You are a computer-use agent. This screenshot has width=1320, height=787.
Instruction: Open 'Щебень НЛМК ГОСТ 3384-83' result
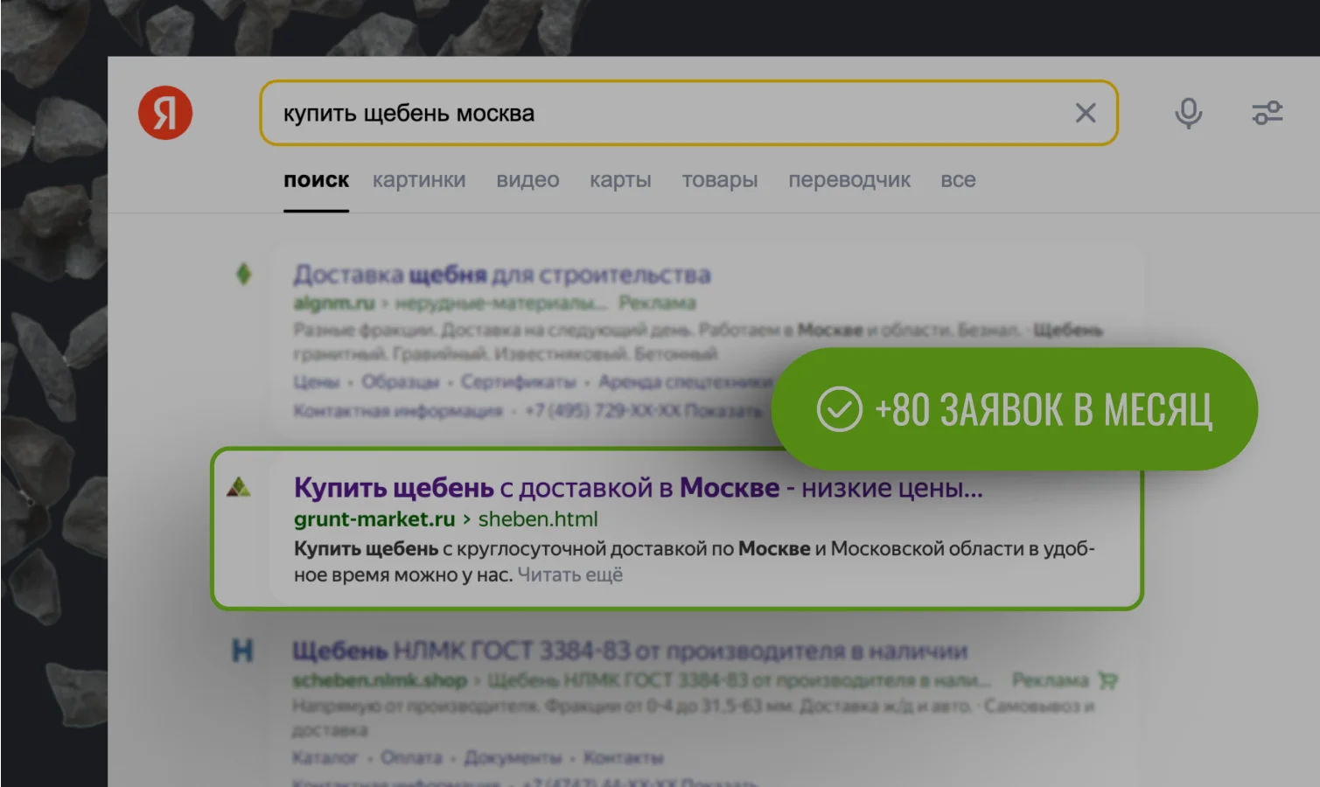[x=630, y=651]
